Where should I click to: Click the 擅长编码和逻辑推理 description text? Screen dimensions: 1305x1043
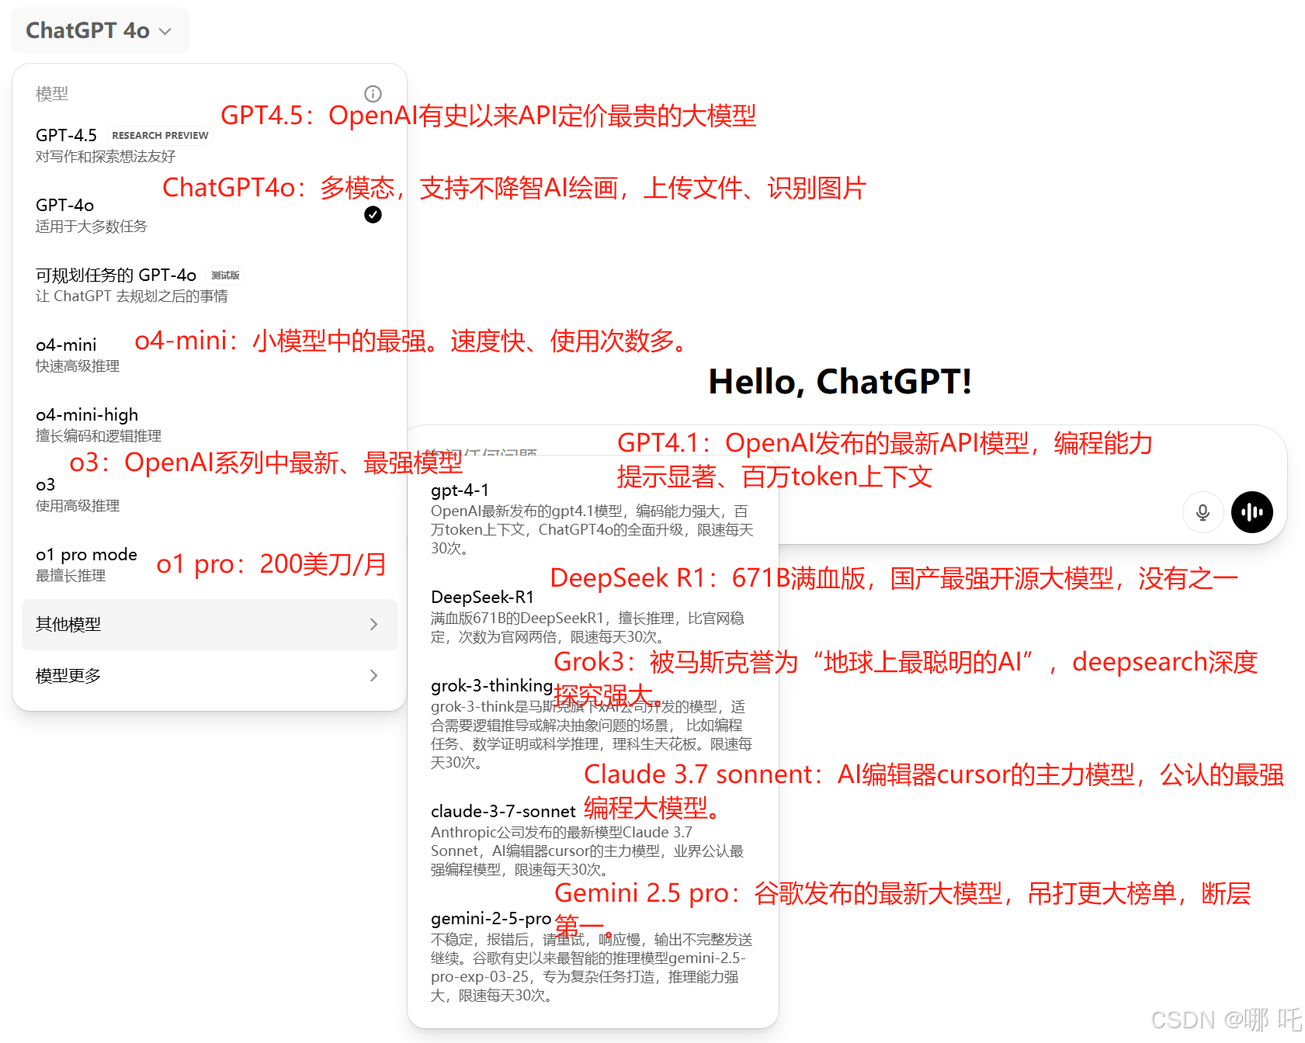pyautogui.click(x=99, y=436)
